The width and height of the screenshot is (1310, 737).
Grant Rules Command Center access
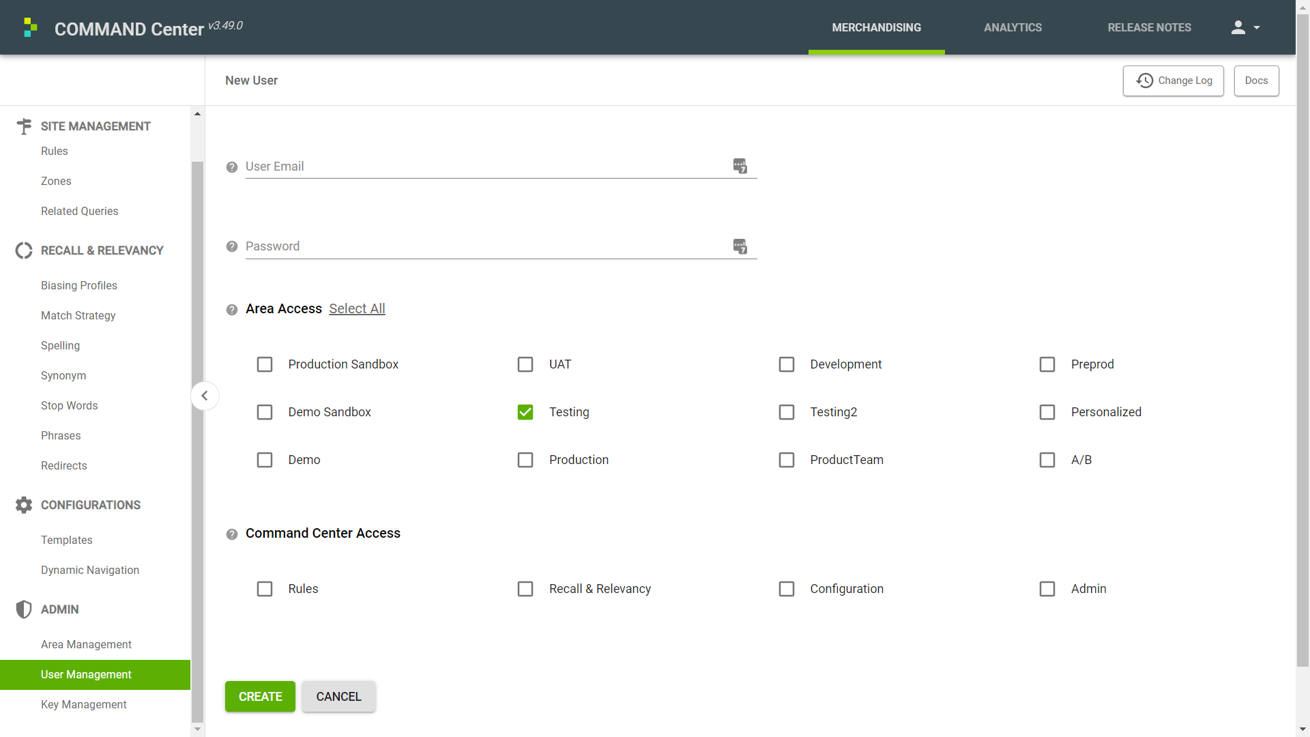[265, 589]
